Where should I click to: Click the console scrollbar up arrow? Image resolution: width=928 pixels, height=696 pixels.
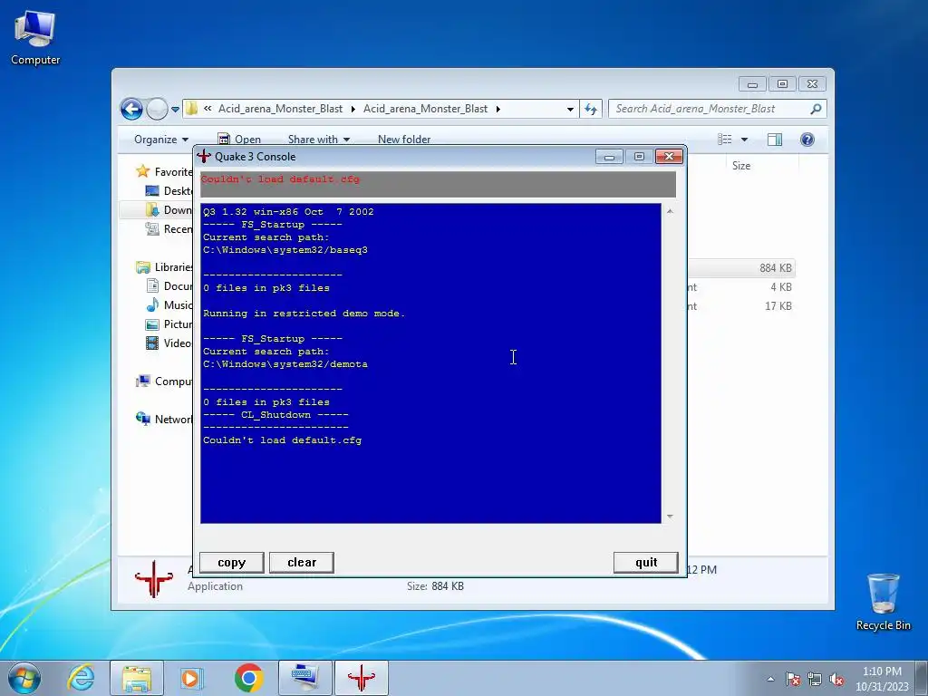(x=670, y=211)
